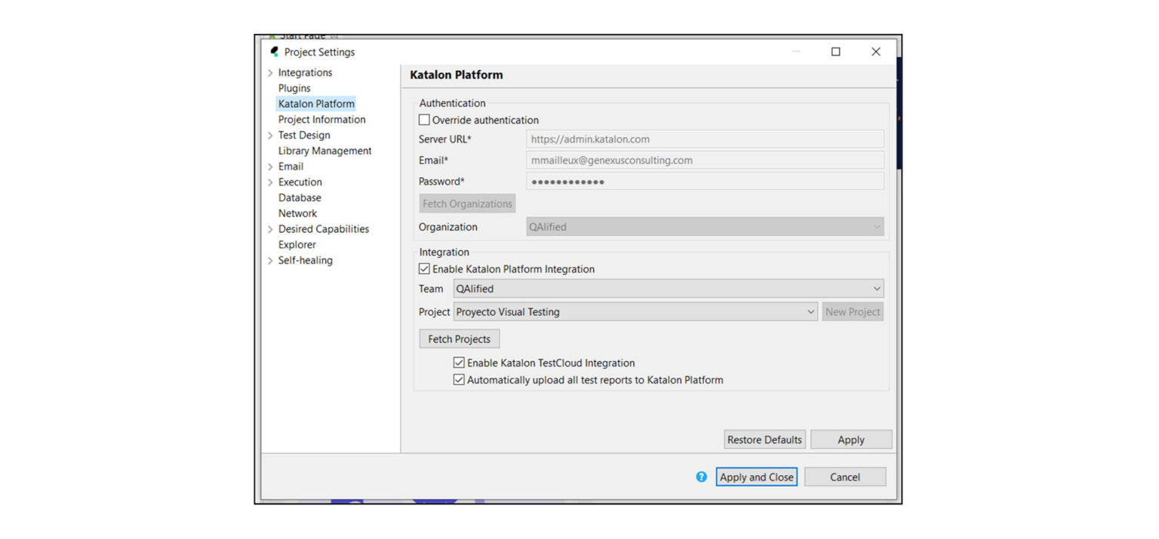
Task: Click Restore Defaults
Action: [x=764, y=439]
